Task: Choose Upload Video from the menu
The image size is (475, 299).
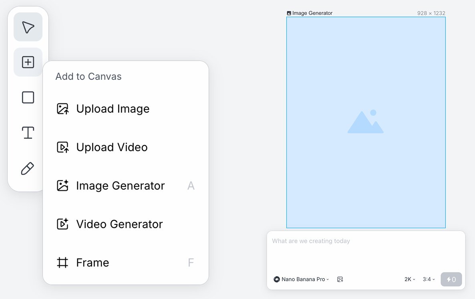Action: 112,147
